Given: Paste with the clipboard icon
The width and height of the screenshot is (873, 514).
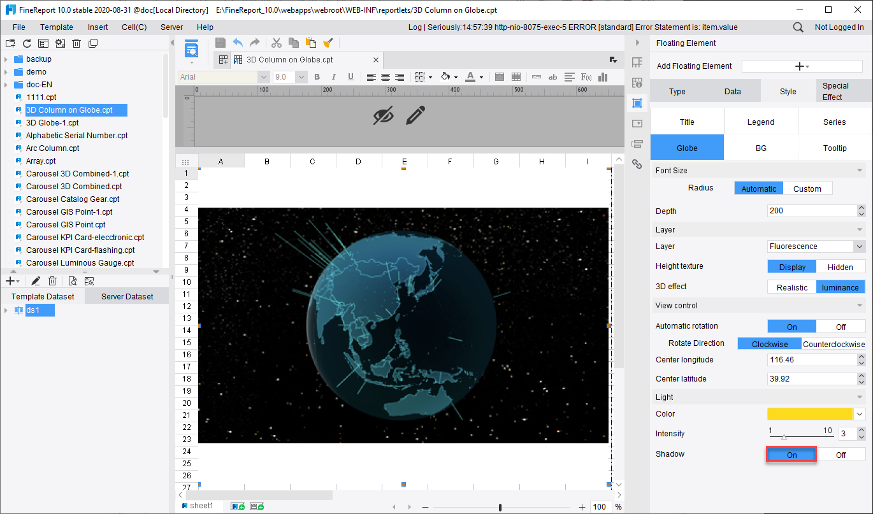Looking at the screenshot, I should point(311,43).
